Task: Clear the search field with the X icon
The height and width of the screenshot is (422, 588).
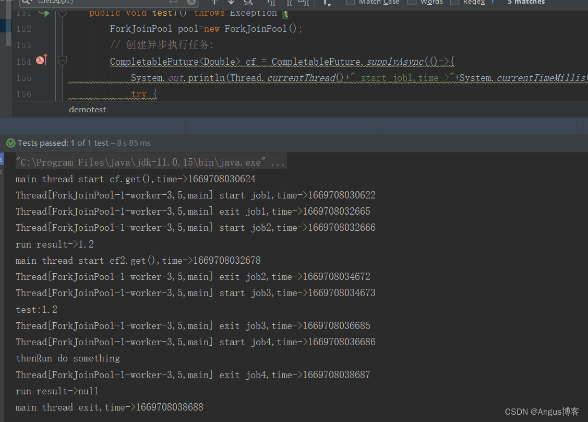Action: tap(191, 2)
